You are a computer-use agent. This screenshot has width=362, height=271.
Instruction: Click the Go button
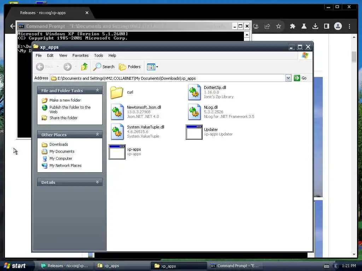pos(300,78)
